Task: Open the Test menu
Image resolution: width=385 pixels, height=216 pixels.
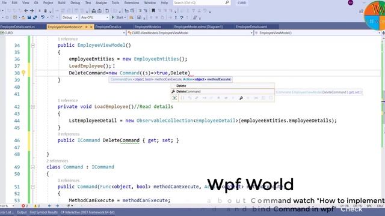Action: point(88,2)
